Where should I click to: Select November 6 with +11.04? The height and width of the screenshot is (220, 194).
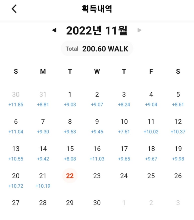[16, 126]
